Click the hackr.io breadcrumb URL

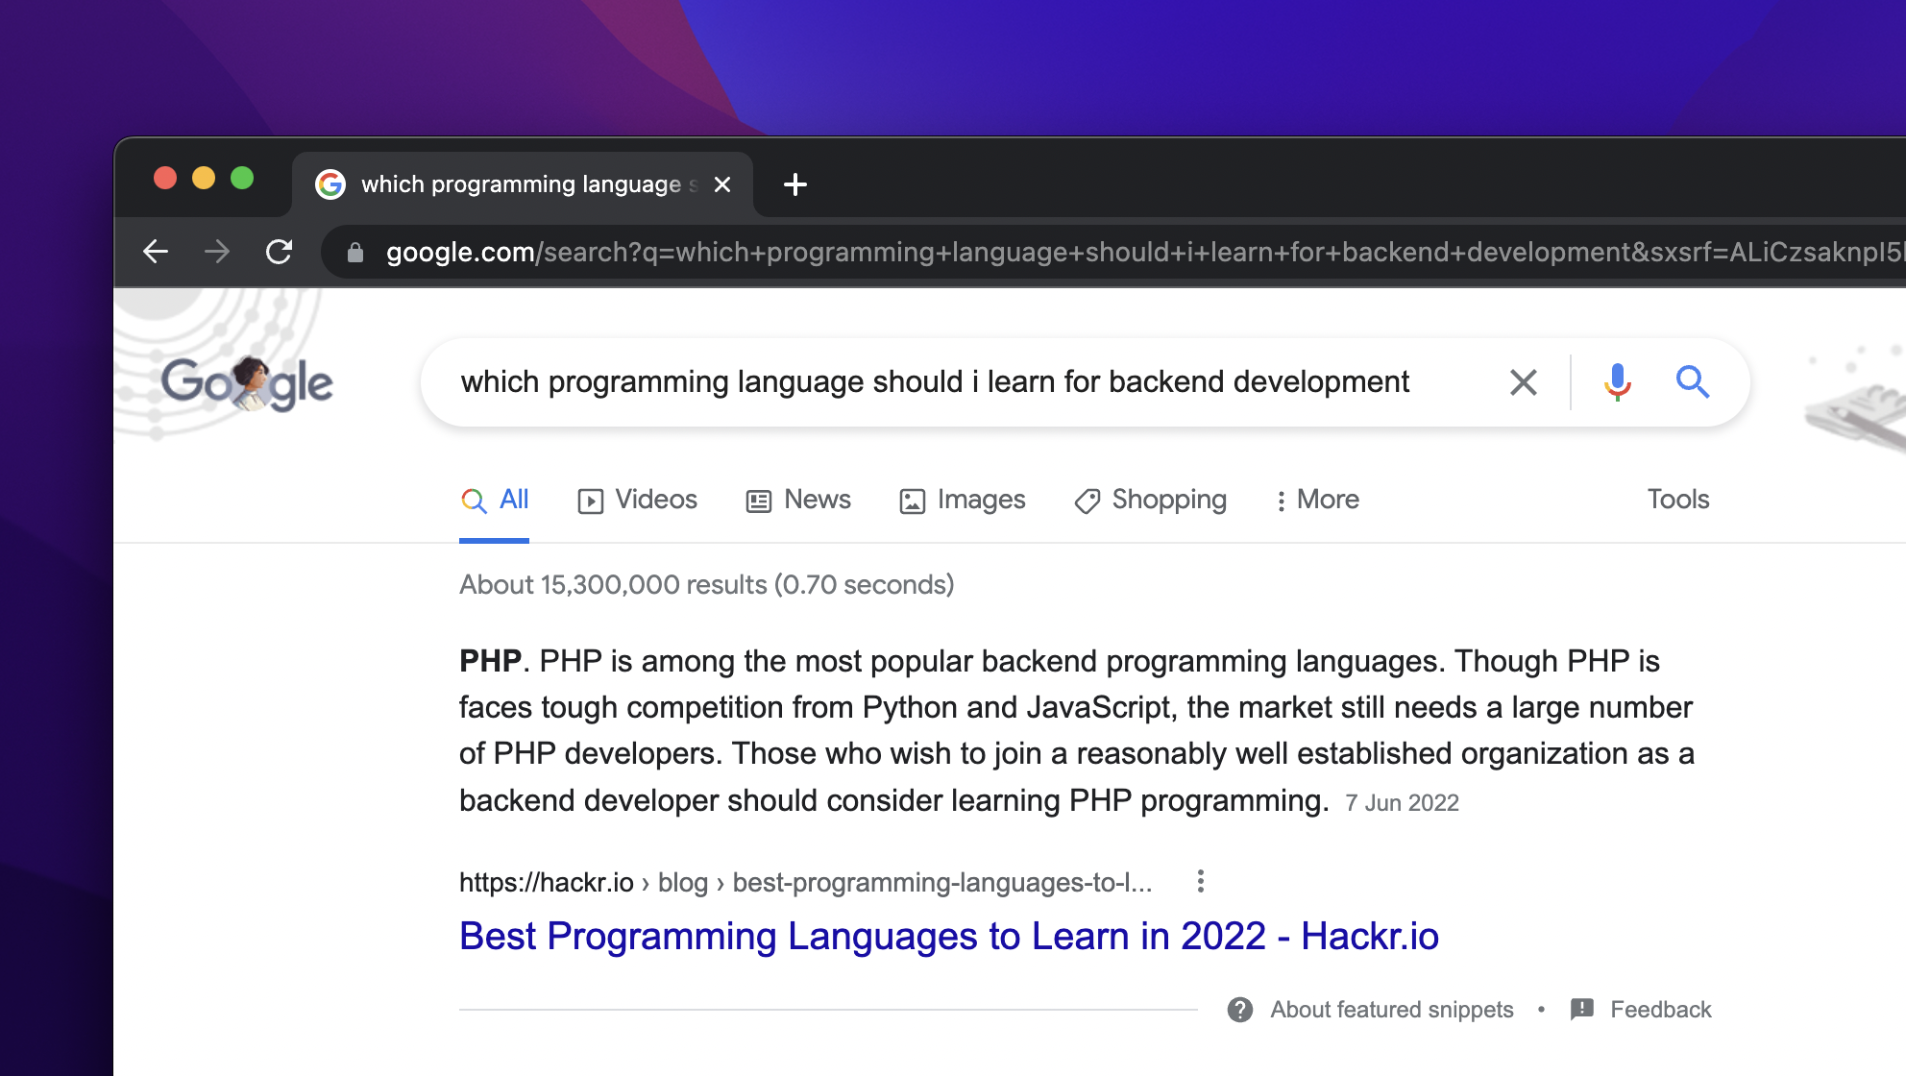pos(805,882)
